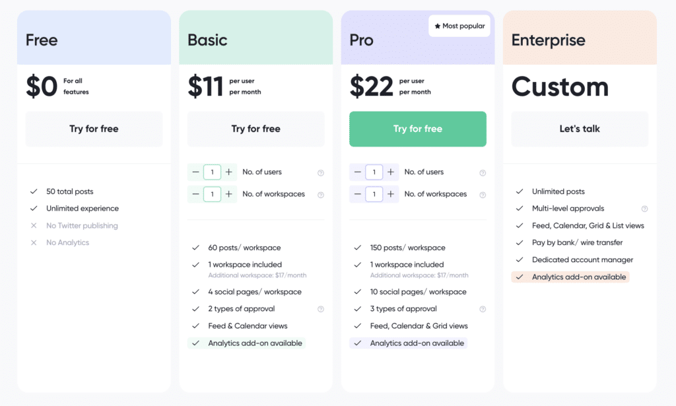Image resolution: width=676 pixels, height=406 pixels.
Task: Click Pro plan No. of users input field
Action: click(x=374, y=172)
